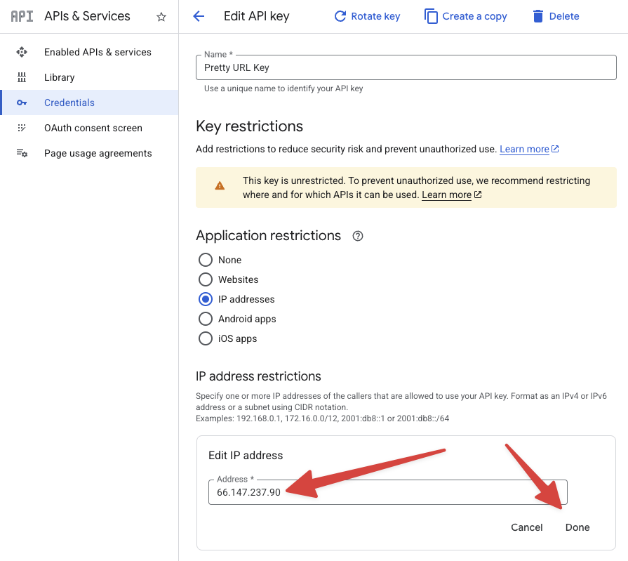This screenshot has width=628, height=561.
Task: Click the Create a copy label
Action: (474, 16)
